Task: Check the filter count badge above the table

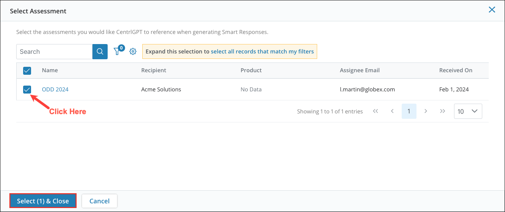Action: (x=122, y=47)
